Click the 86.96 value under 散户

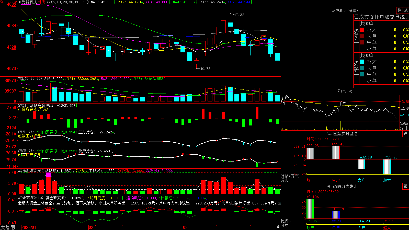[x=312, y=221]
